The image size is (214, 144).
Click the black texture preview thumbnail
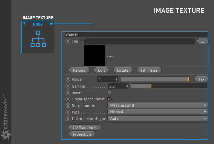pos(95,56)
